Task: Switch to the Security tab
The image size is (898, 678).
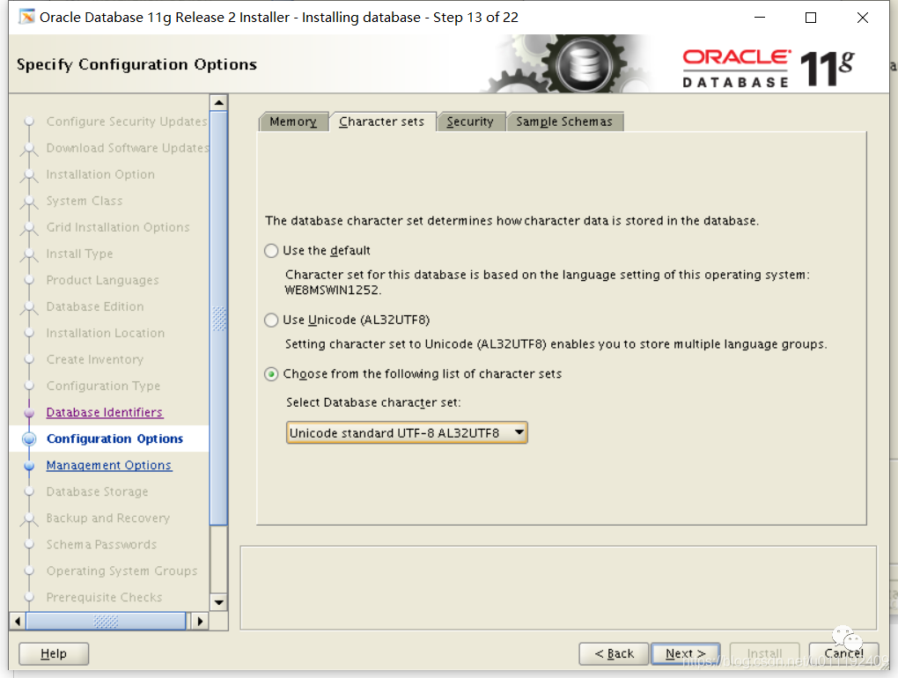Action: pos(469,122)
